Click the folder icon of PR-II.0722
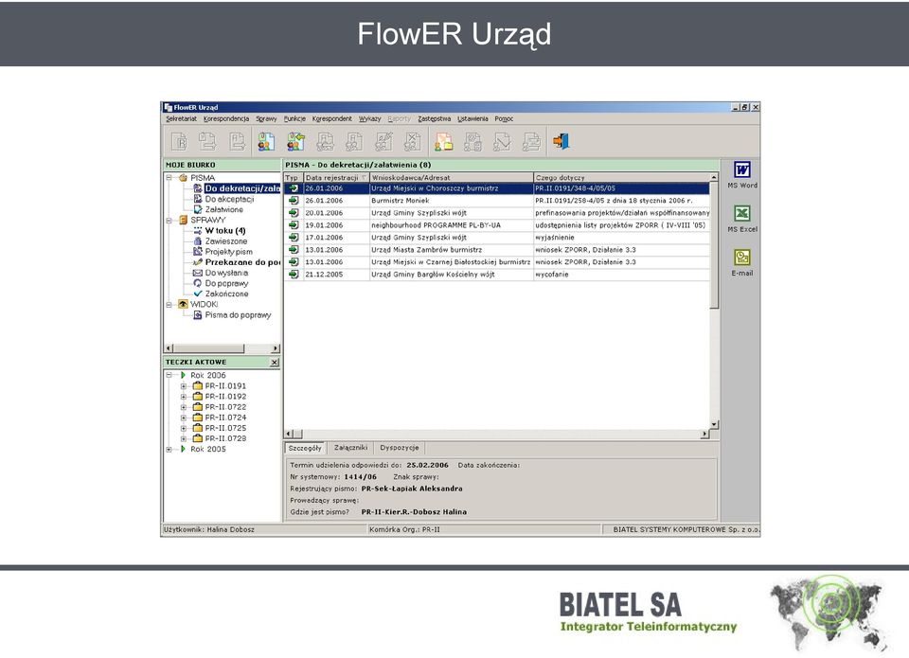 (x=197, y=407)
